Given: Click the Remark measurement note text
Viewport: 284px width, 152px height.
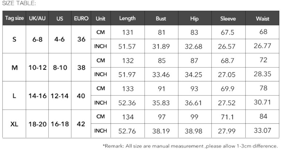Looking at the screenshot, I should (190, 146).
